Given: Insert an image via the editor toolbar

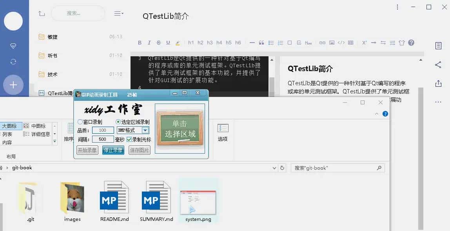Looking at the screenshot, I should [x=332, y=43].
